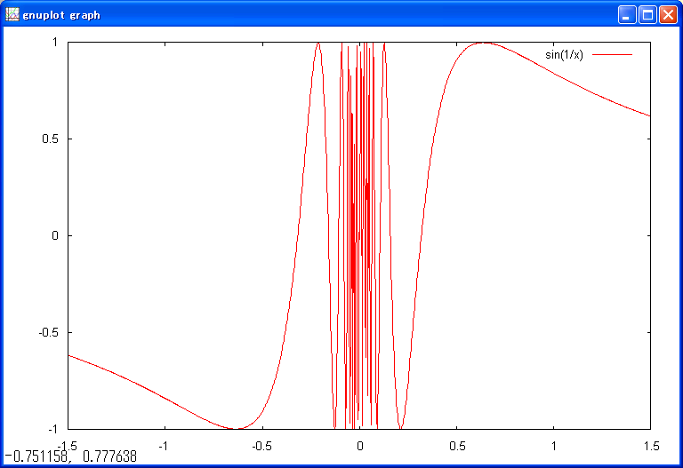Click the y-axis label -0.5
The image size is (683, 468).
click(x=48, y=333)
